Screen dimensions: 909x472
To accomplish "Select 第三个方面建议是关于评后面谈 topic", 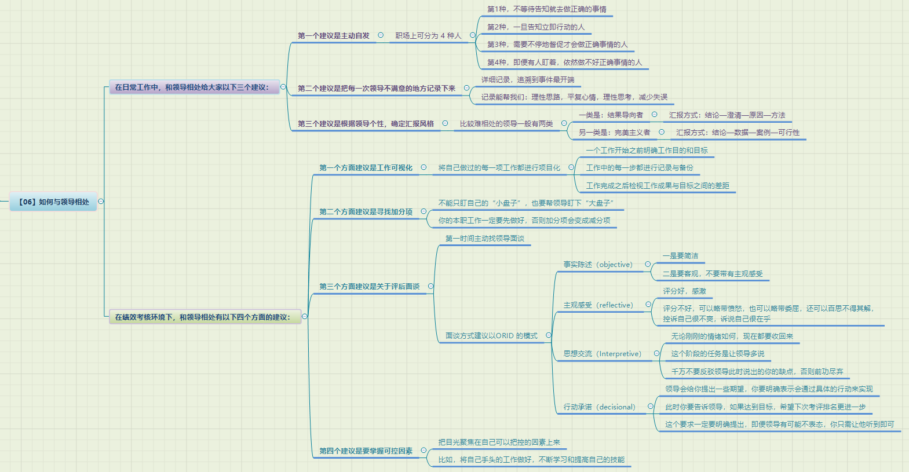I will (370, 287).
